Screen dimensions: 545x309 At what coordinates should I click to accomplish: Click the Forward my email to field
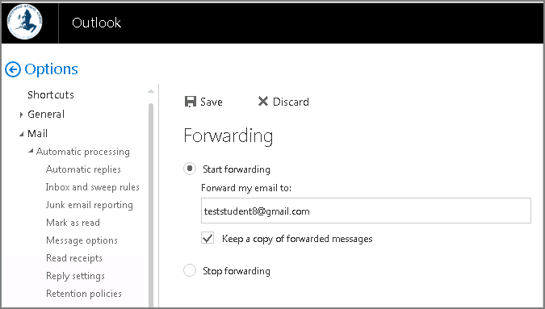(366, 211)
